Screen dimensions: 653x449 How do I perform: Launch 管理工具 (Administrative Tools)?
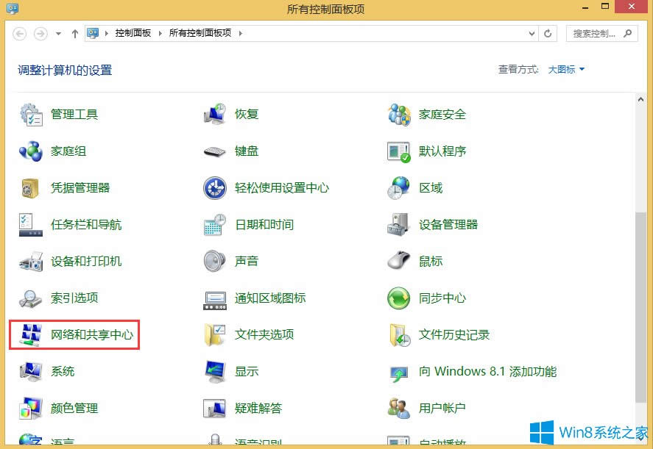click(x=74, y=115)
